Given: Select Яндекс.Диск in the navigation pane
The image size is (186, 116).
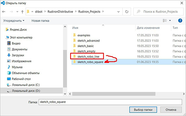Looking at the screenshot, I should point(18,30).
